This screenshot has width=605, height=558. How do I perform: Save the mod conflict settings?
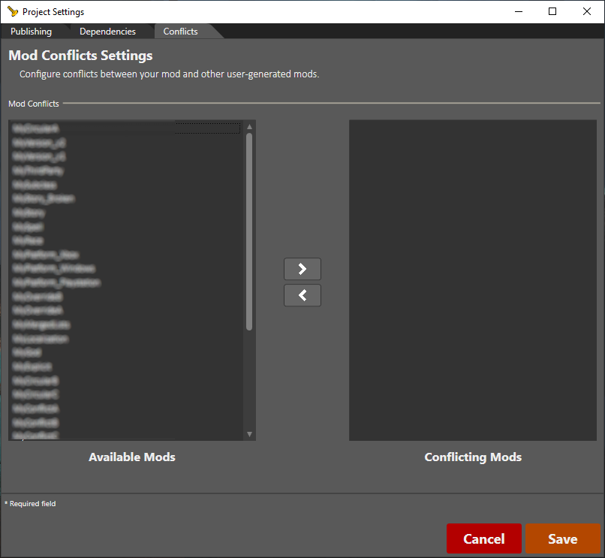(562, 538)
